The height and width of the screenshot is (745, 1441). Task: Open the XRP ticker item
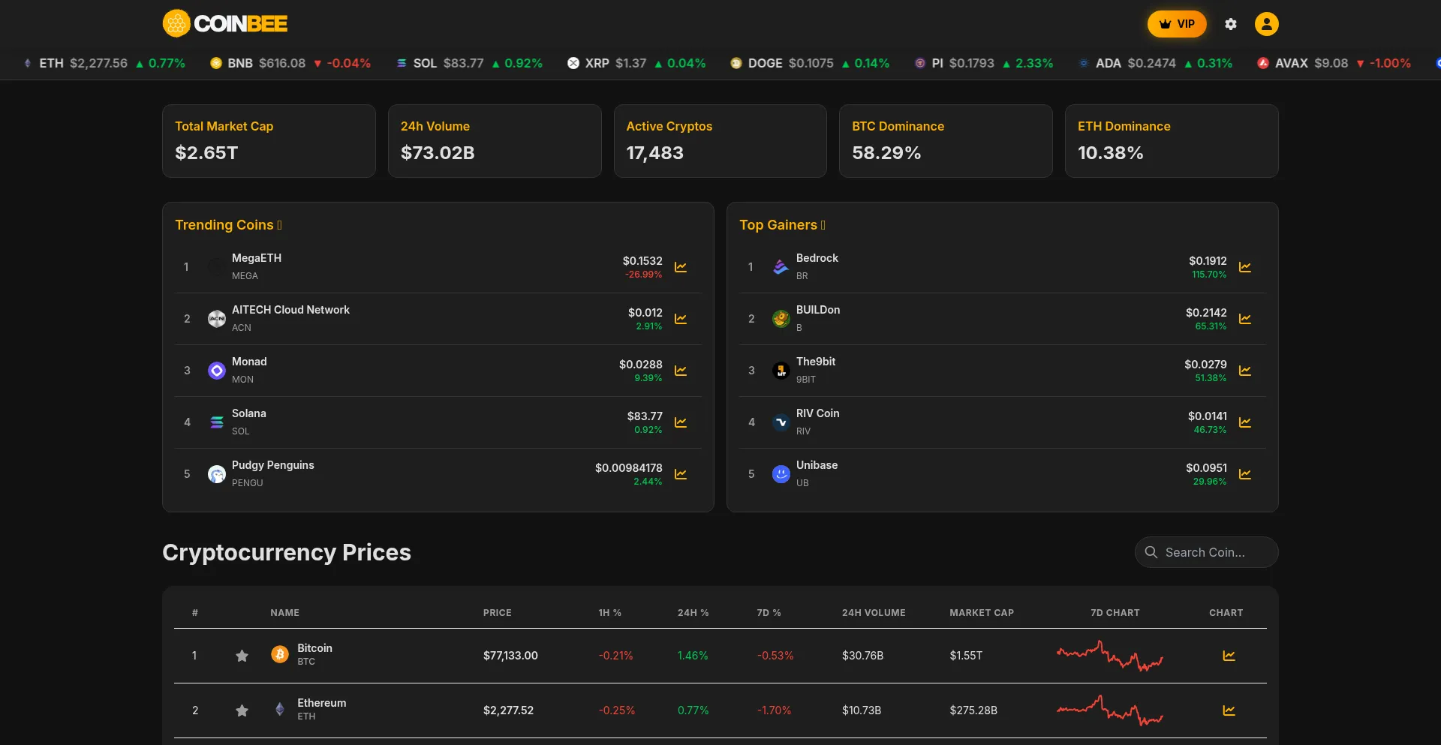[636, 63]
